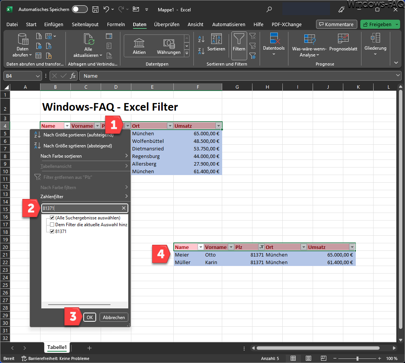Toggle the 81371 checkbox

pos(52,232)
